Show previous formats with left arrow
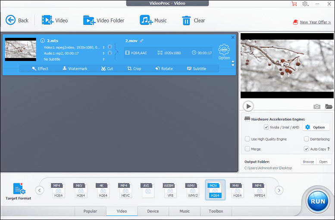335x220 pixels. pyautogui.click(x=40, y=190)
